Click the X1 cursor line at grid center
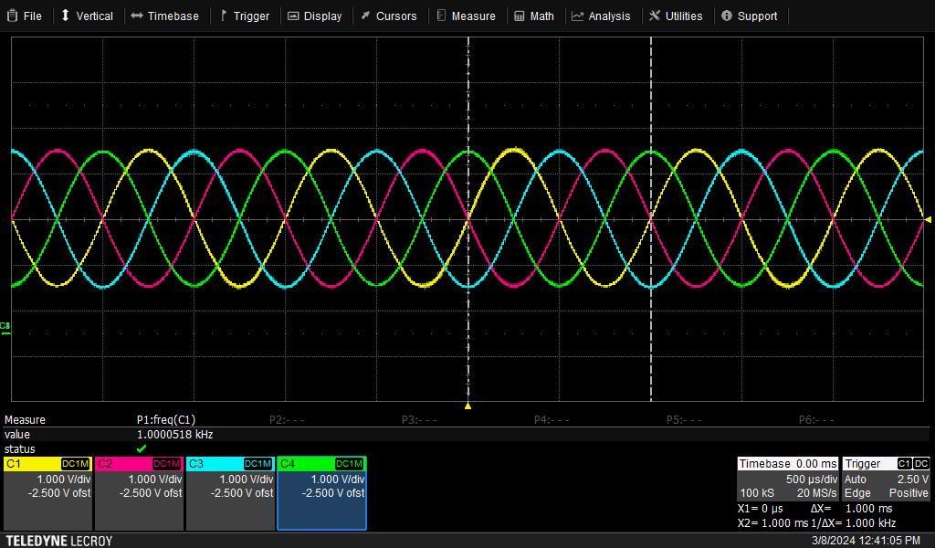This screenshot has width=935, height=548. (x=468, y=219)
